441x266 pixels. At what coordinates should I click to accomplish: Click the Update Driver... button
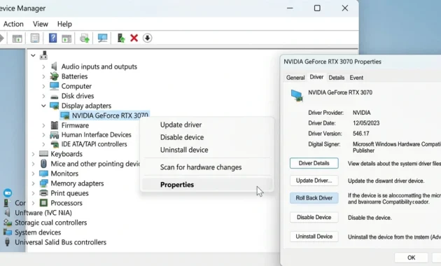[314, 181]
